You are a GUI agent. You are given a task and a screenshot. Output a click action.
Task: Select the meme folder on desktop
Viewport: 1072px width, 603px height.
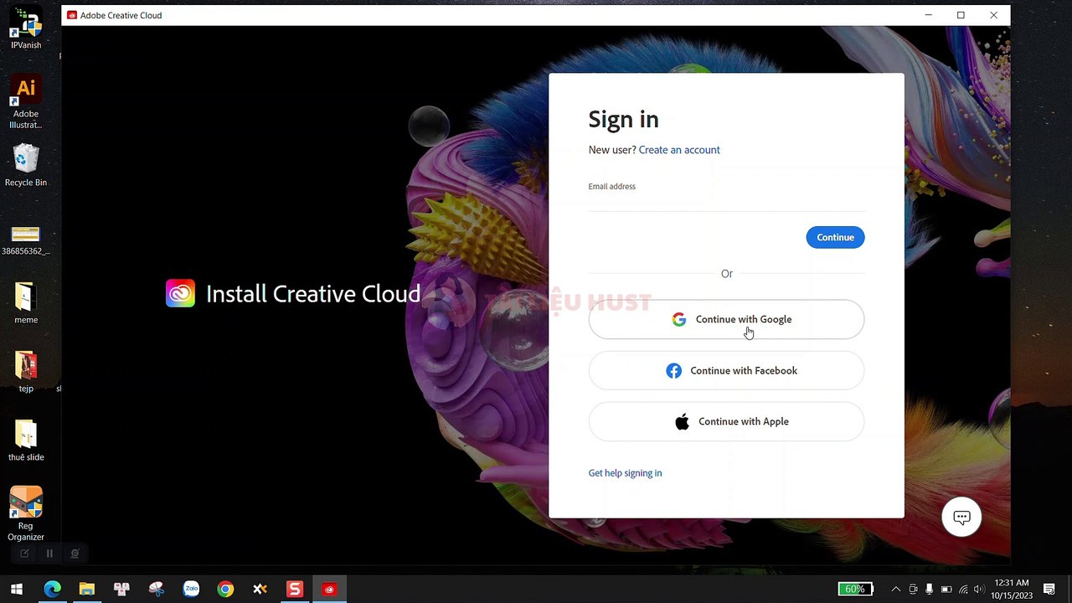[x=26, y=302]
